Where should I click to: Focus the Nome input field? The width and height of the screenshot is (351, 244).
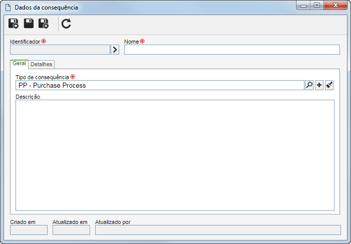point(232,50)
